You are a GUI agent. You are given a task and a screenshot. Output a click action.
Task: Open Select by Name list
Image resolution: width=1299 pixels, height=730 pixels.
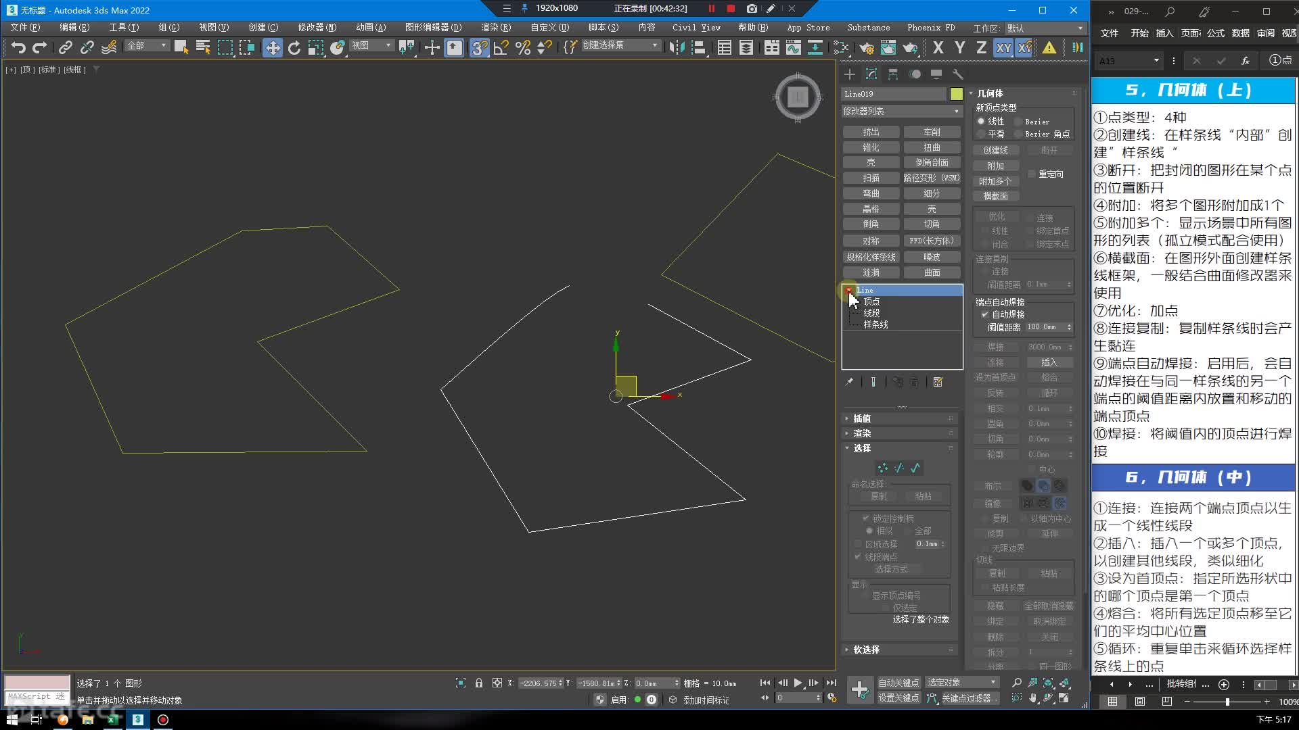click(203, 47)
